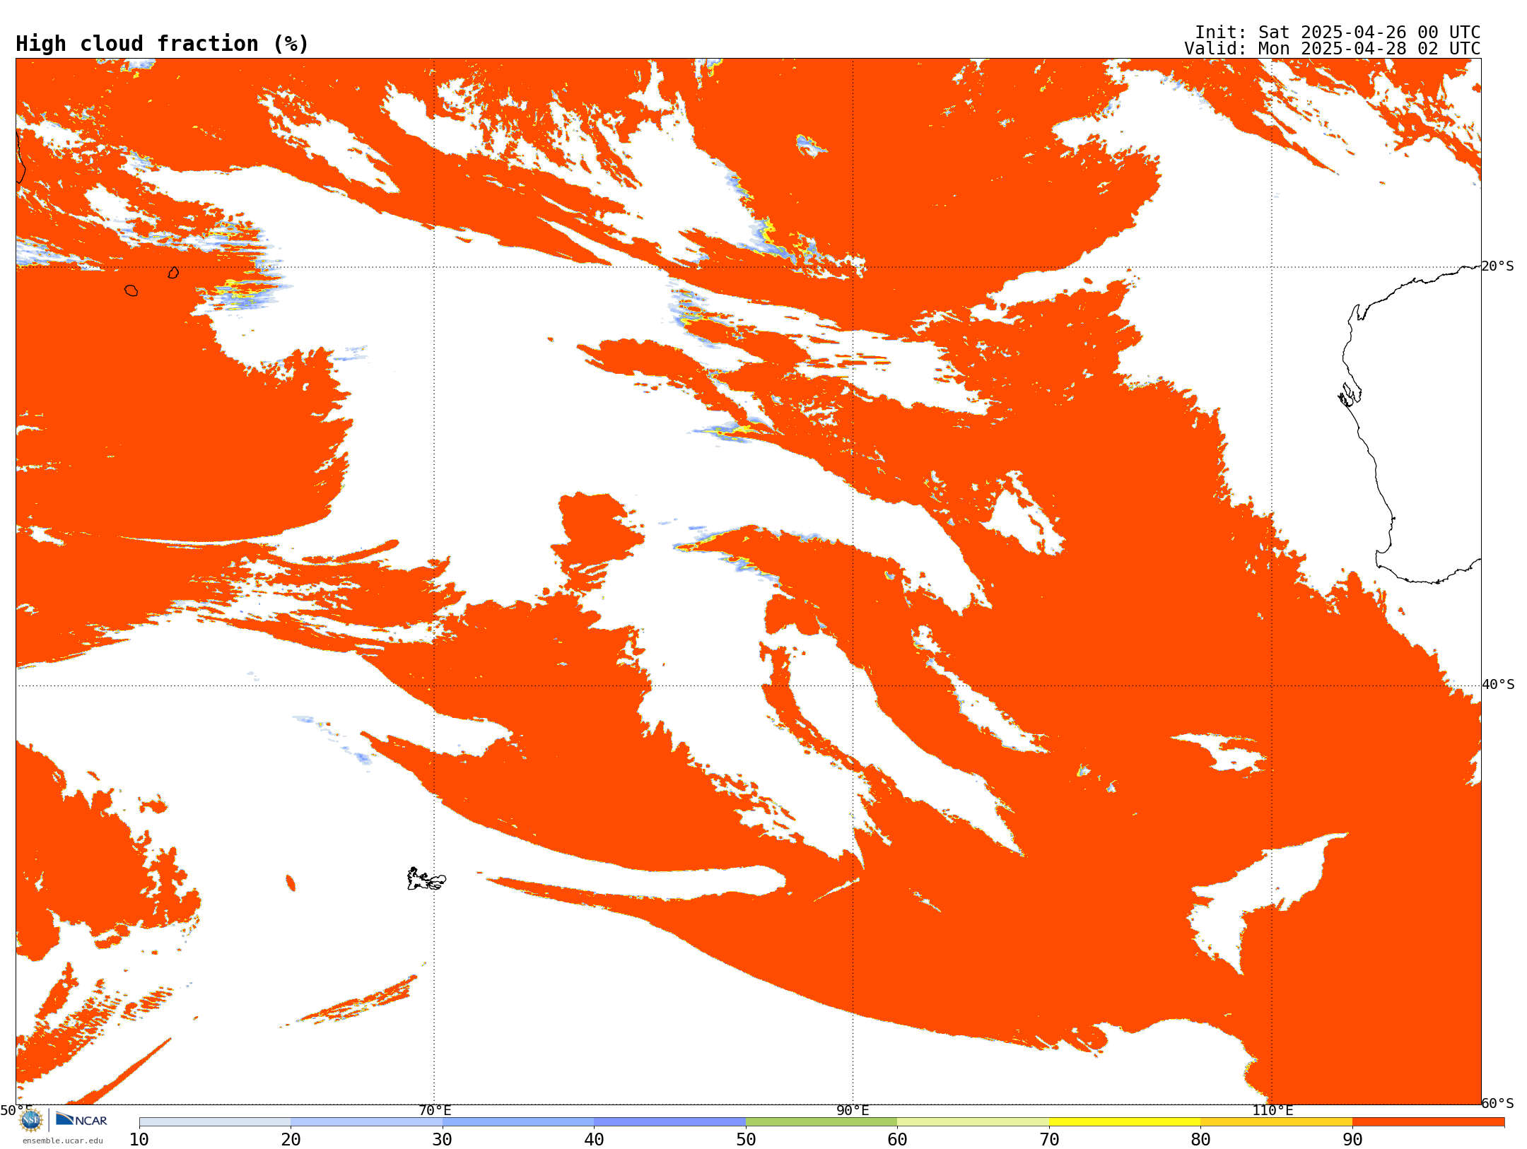Click the colorbar tick label 90
Image resolution: width=1527 pixels, height=1149 pixels.
pos(1352,1139)
